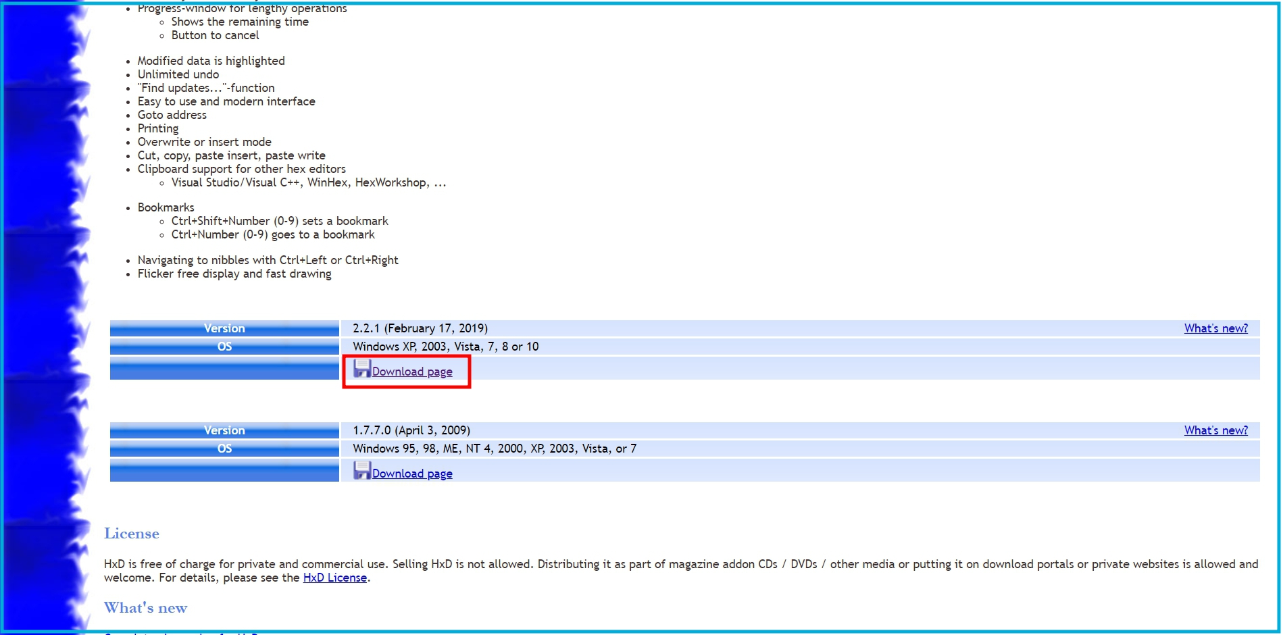Click OS header cell above 2.2.1 download
The image size is (1283, 635).
pyautogui.click(x=224, y=347)
